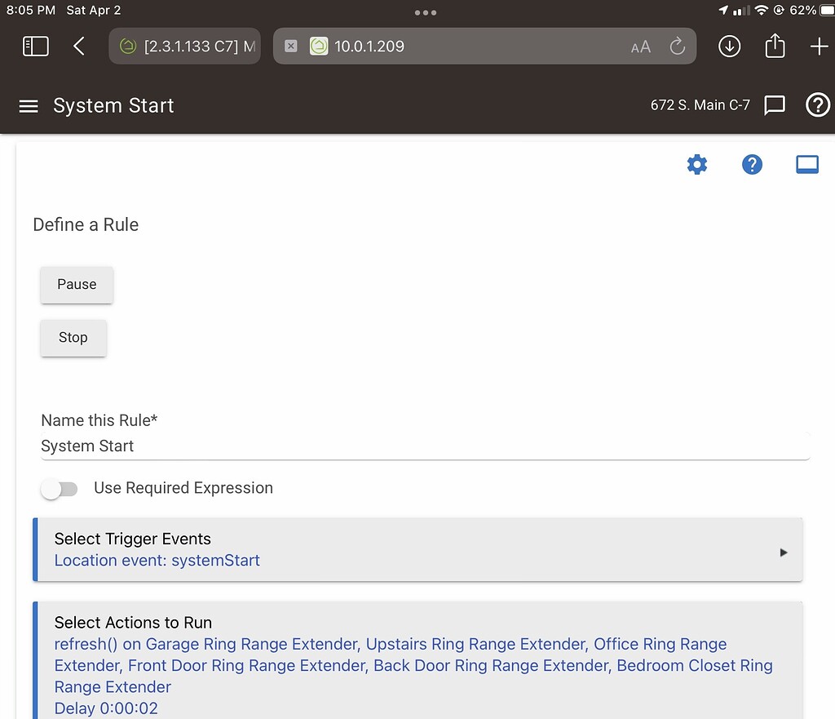835x719 pixels.
Task: Open the rule settings gear icon
Action: click(x=697, y=164)
